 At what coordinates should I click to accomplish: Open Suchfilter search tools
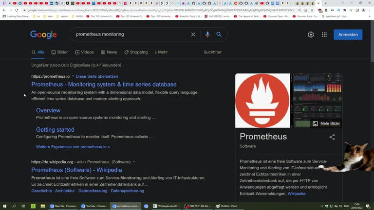212,52
